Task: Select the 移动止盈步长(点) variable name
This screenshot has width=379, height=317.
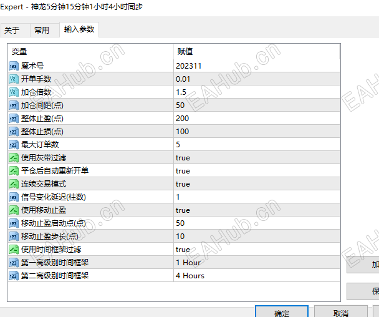Action: click(49, 236)
